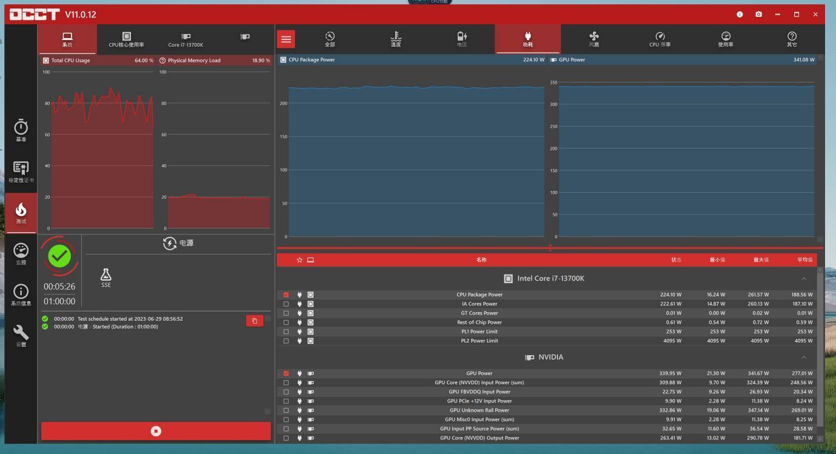Check the IA Cores Power checkbox
This screenshot has width=836, height=454.
tap(286, 304)
